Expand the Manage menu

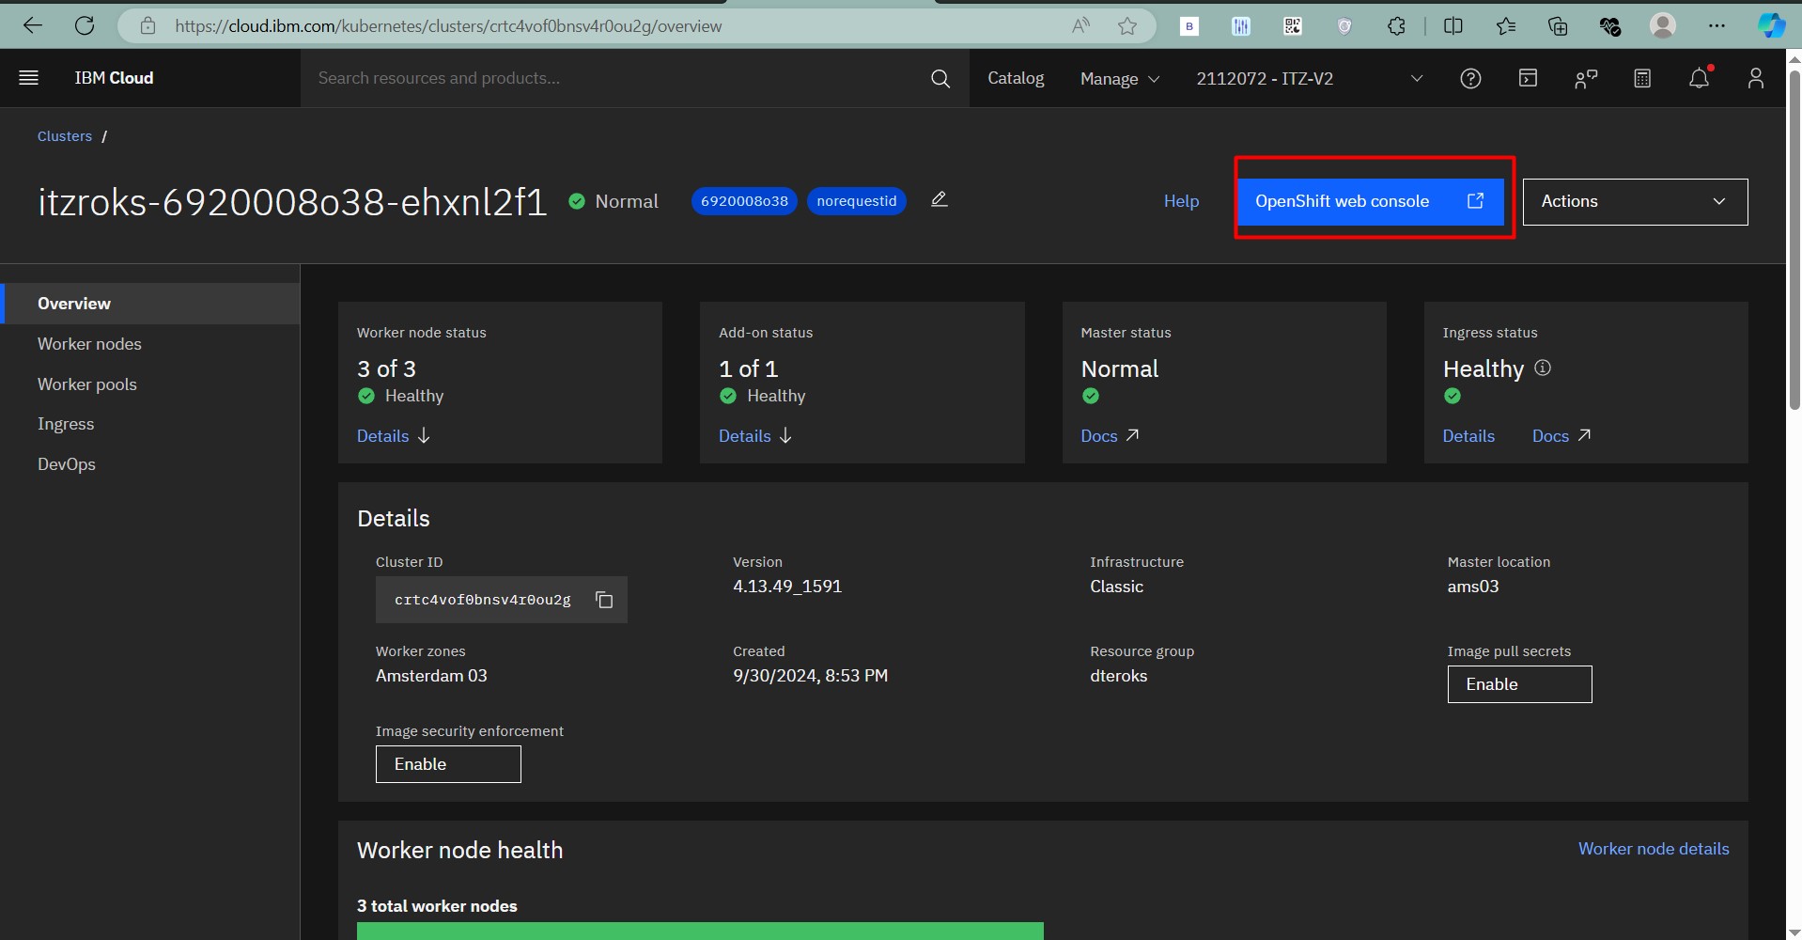(x=1119, y=78)
